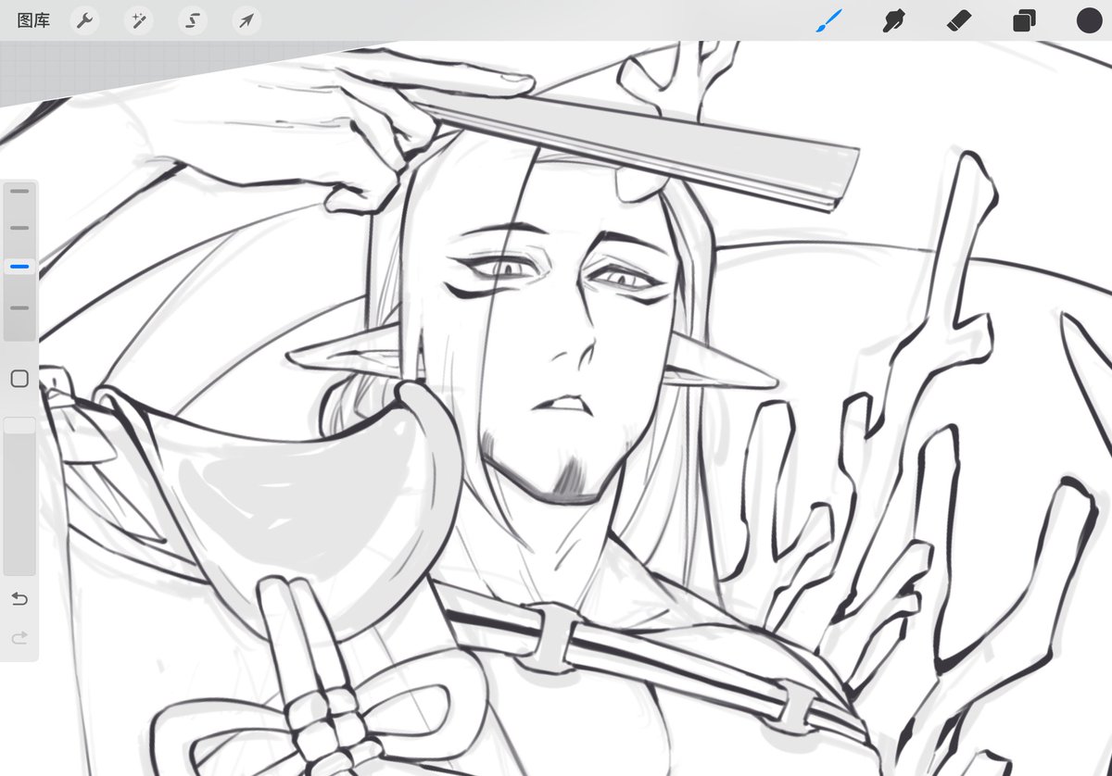This screenshot has height=776, width=1112.
Task: Open the Layers panel
Action: pyautogui.click(x=1024, y=20)
